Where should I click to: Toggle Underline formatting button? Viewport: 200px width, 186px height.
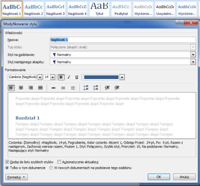tap(76, 77)
